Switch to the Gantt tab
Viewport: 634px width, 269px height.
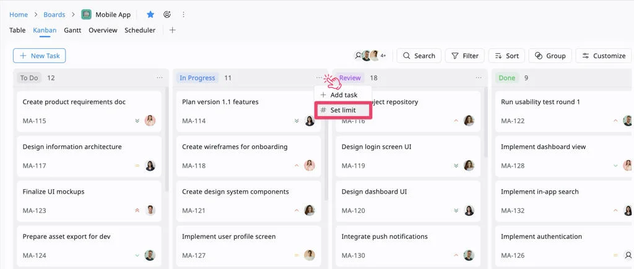[72, 30]
